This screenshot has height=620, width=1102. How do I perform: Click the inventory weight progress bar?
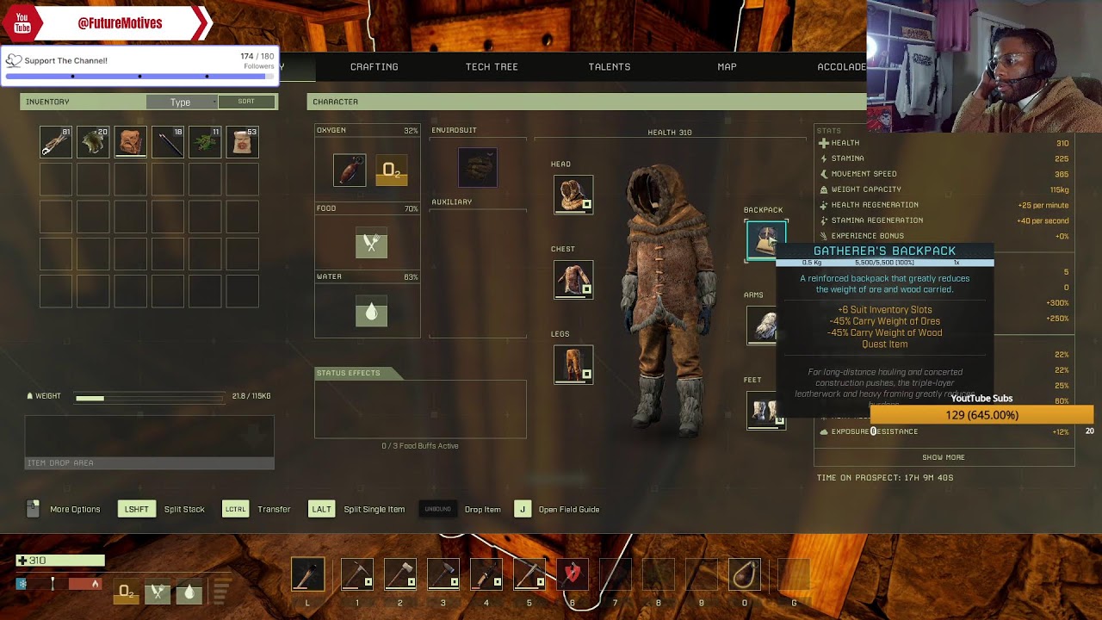point(150,398)
